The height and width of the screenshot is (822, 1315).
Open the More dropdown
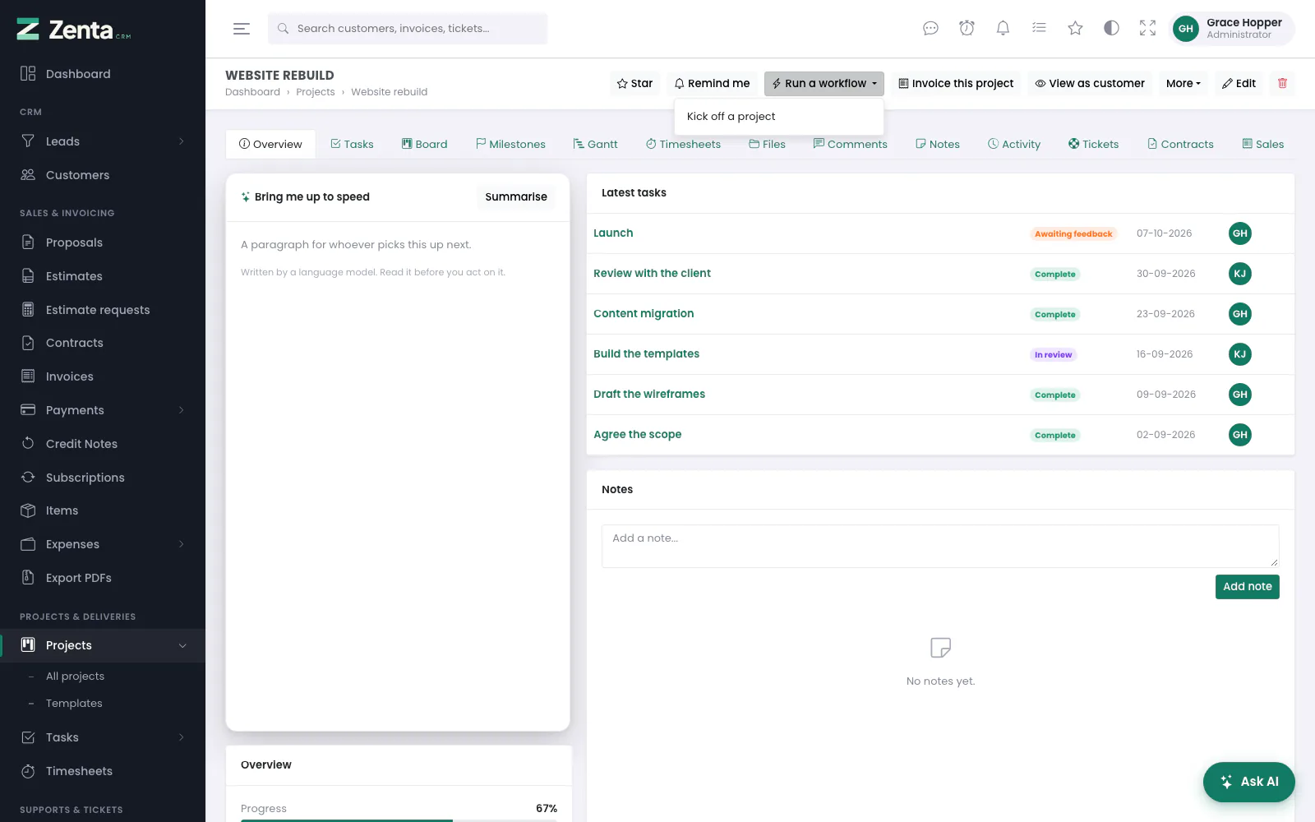[x=1183, y=83]
